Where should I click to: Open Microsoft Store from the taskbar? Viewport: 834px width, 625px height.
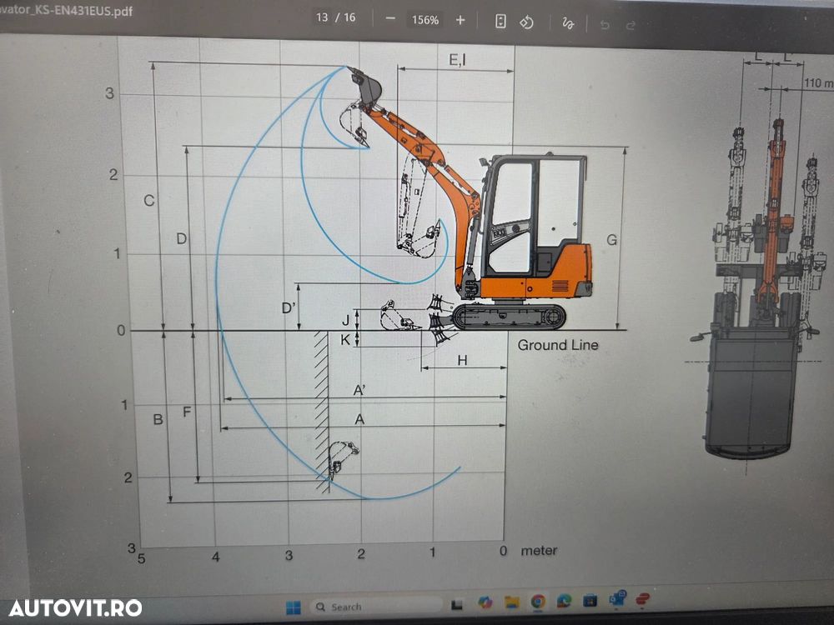click(590, 600)
